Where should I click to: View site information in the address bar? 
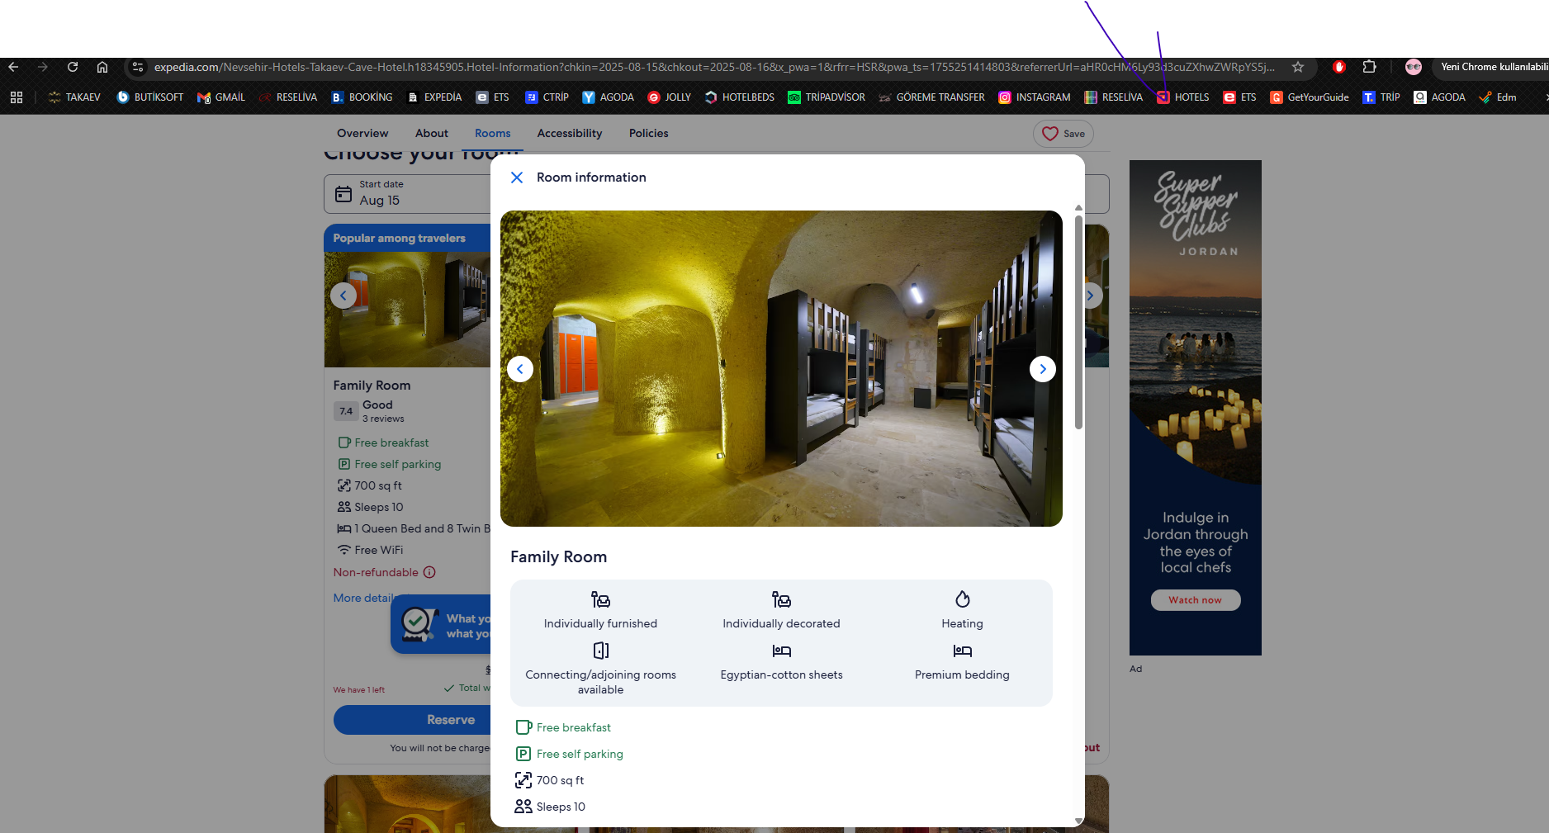[x=138, y=67]
